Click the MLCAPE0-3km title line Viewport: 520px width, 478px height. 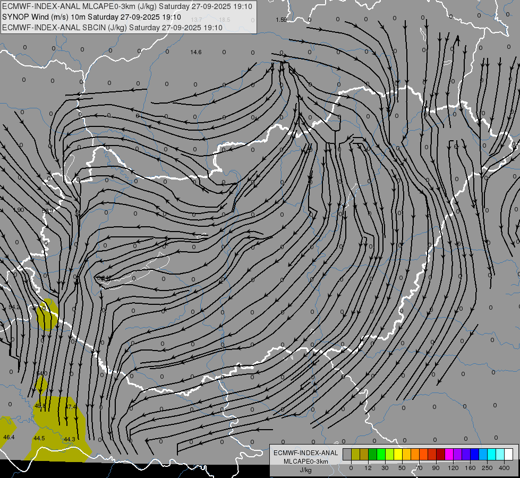point(127,6)
